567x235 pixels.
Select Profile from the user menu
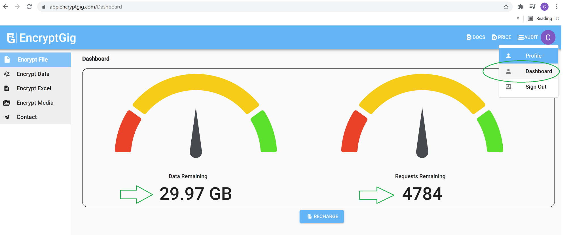coord(528,56)
